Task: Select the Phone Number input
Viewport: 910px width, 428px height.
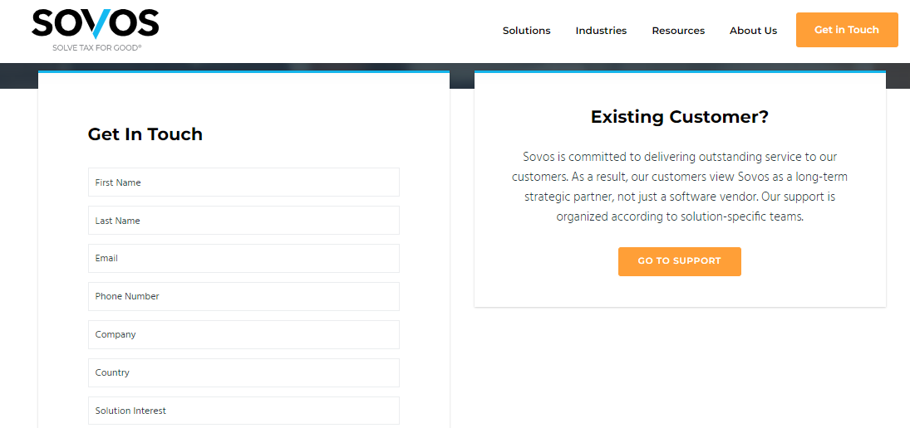Action: [243, 296]
